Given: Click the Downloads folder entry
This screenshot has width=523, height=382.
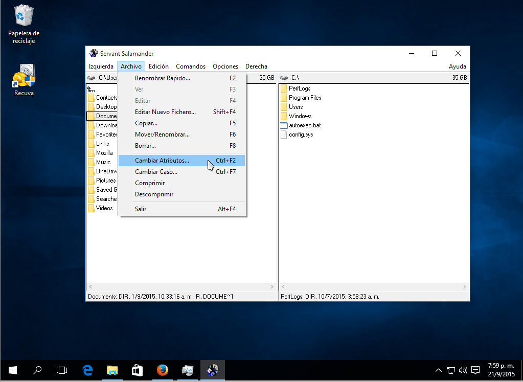Looking at the screenshot, I should pyautogui.click(x=102, y=125).
